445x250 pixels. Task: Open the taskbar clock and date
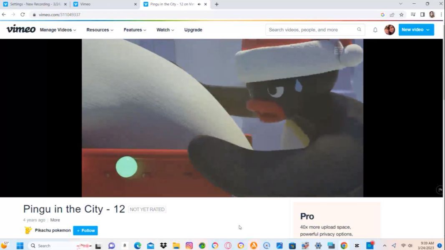tap(427, 245)
